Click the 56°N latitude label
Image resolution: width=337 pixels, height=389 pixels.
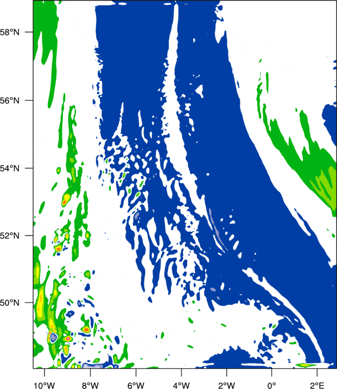point(10,101)
